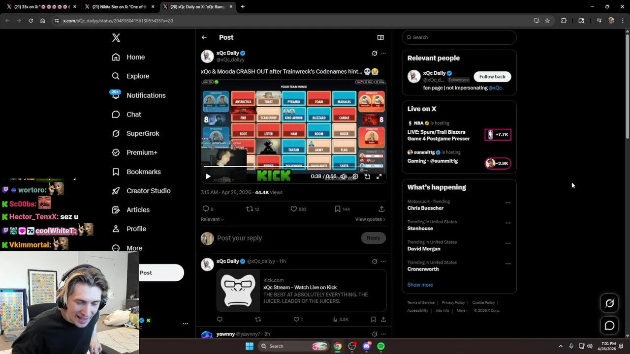This screenshot has height=354, width=630.
Task: Open the Explore page
Action: point(130,76)
